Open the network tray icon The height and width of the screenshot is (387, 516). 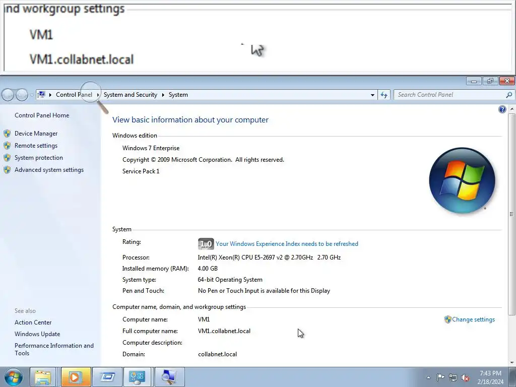(453, 377)
